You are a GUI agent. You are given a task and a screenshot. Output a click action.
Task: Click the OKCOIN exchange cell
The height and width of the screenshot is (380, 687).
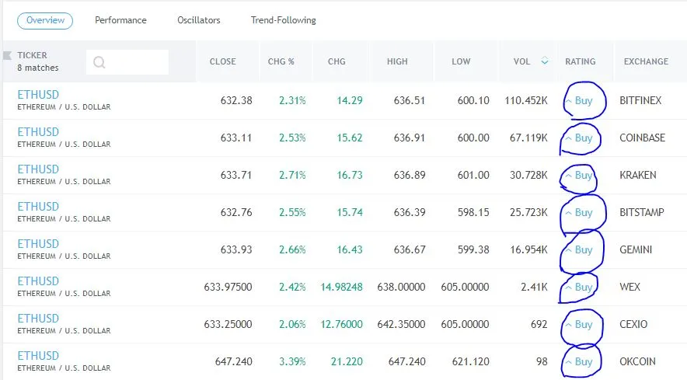coord(637,361)
